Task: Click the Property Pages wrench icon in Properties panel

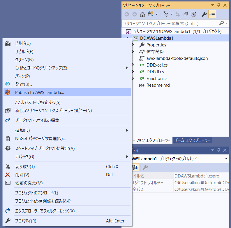Action: [x=145, y=167]
